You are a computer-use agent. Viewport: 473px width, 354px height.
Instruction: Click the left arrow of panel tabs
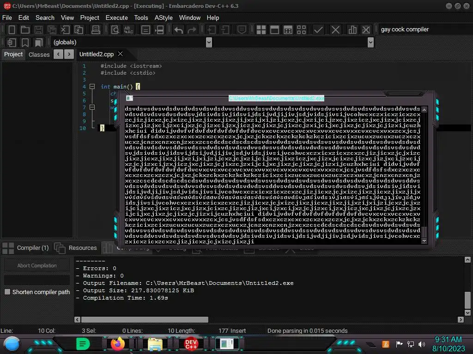(59, 54)
